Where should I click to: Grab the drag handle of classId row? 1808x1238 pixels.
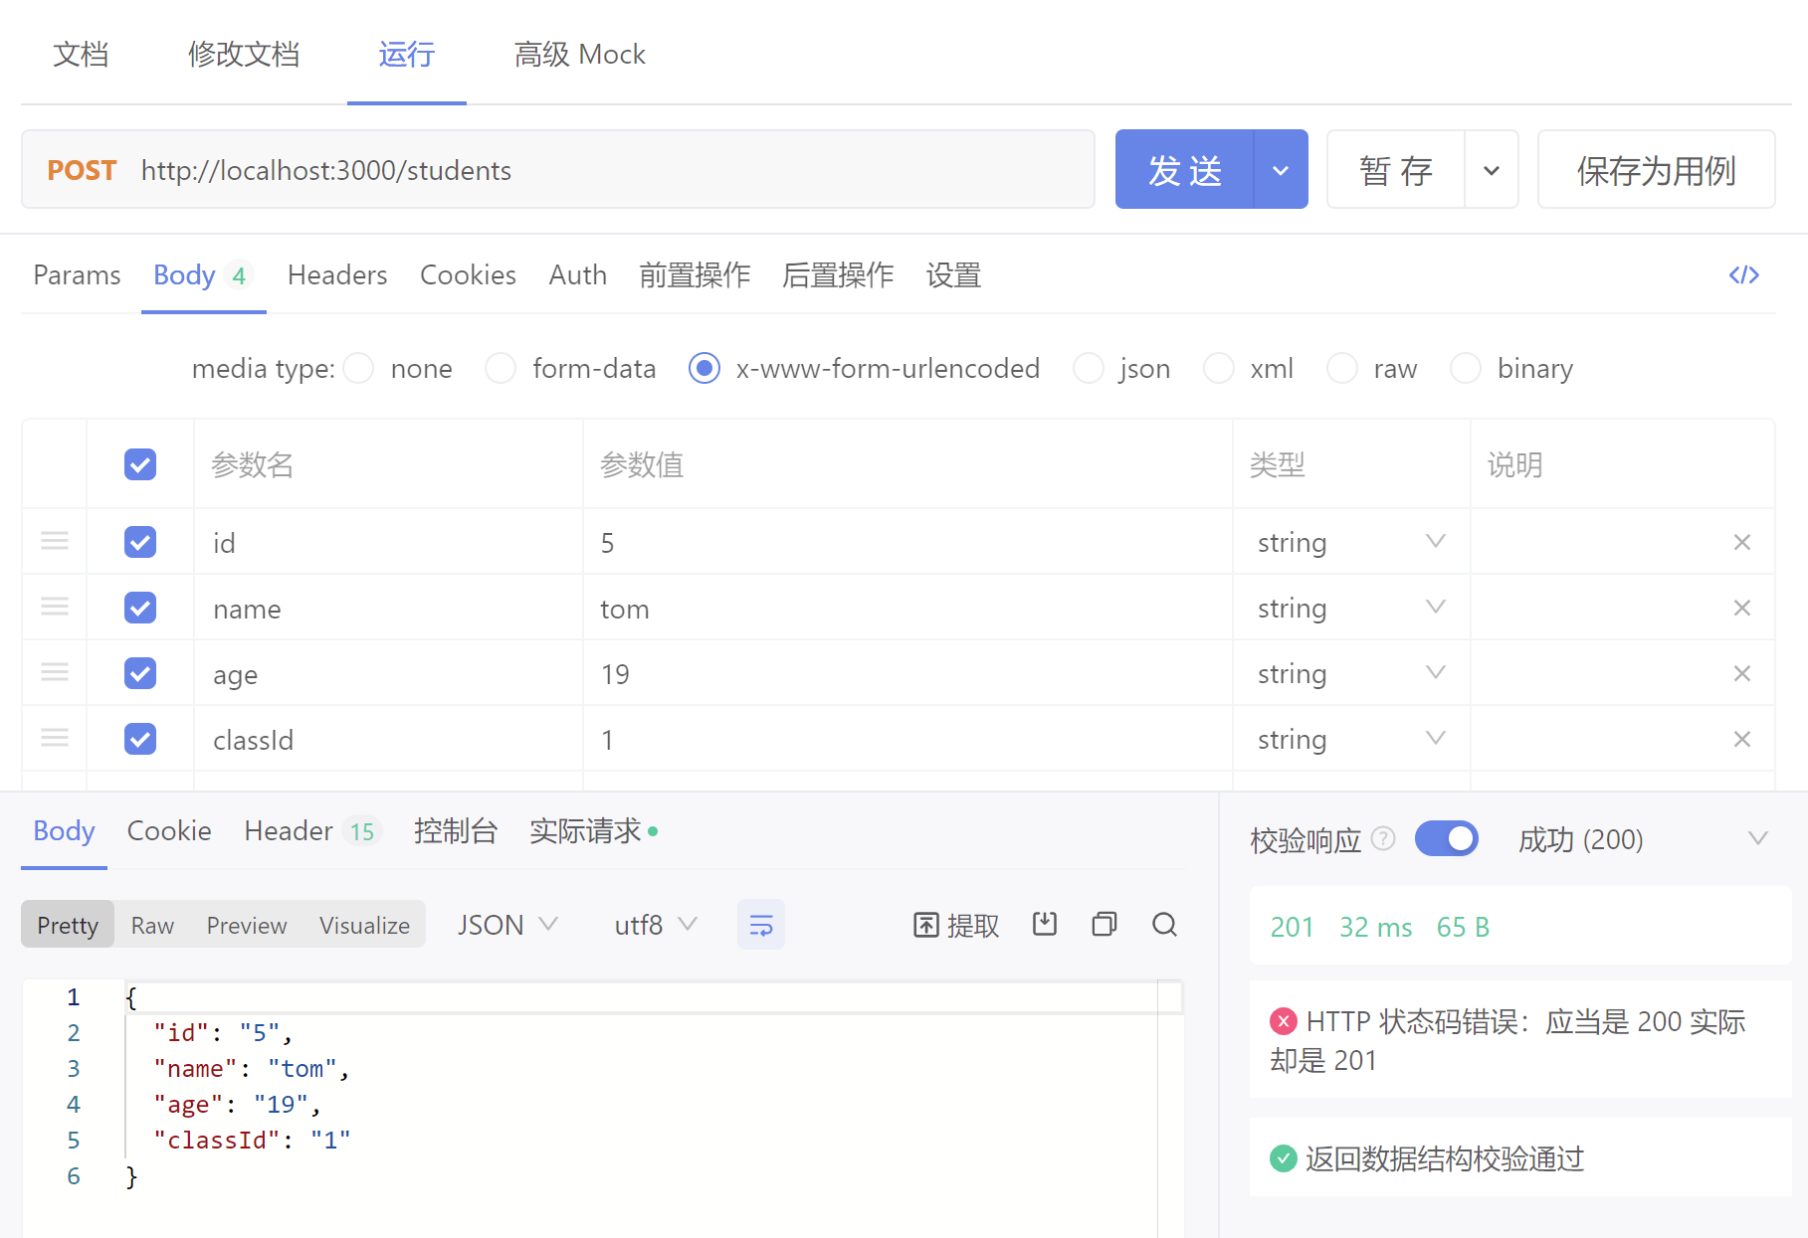[55, 738]
